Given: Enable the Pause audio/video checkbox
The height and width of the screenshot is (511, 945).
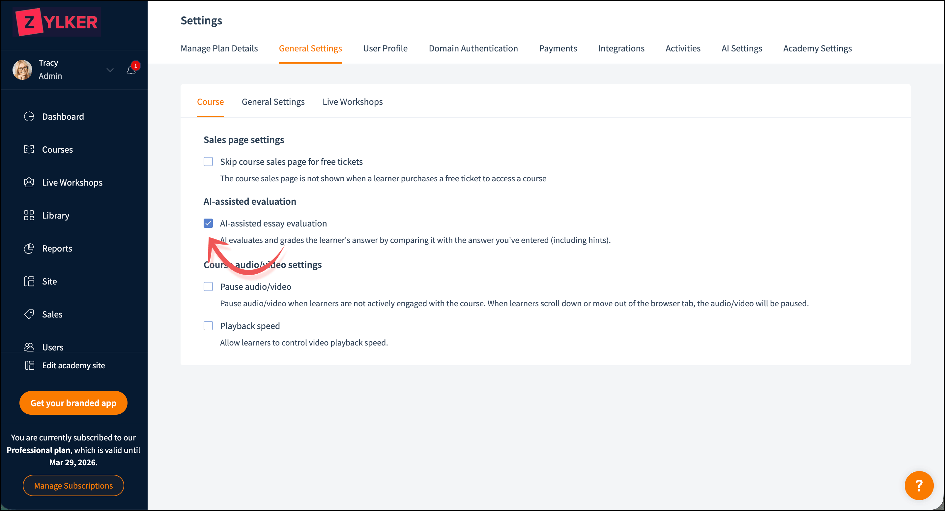Looking at the screenshot, I should (x=208, y=287).
